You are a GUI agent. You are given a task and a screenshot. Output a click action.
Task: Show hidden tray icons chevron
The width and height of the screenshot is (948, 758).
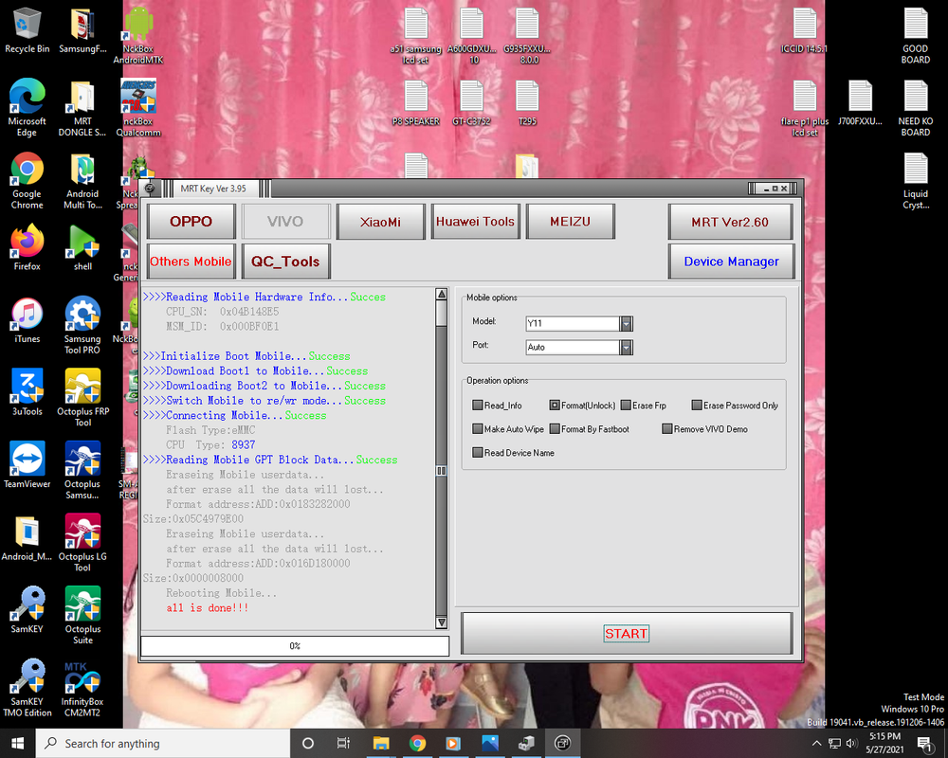coord(817,743)
